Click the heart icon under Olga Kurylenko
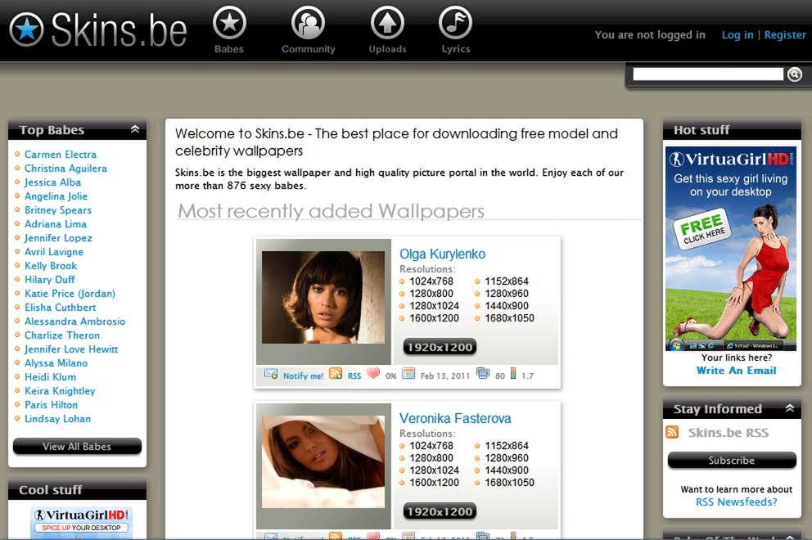 (373, 373)
